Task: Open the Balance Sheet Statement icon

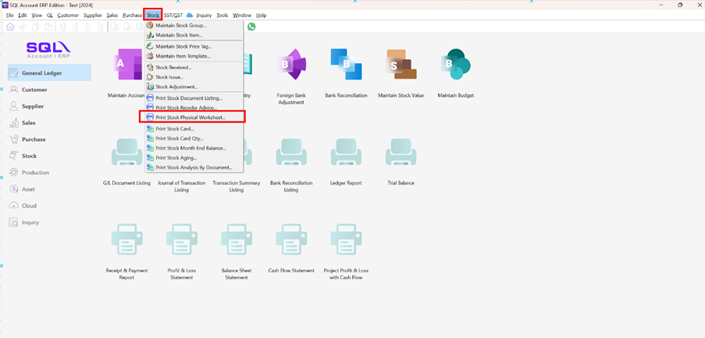Action: pyautogui.click(x=236, y=241)
